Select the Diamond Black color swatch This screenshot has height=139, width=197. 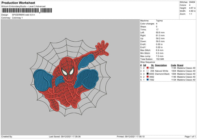(x=148, y=74)
